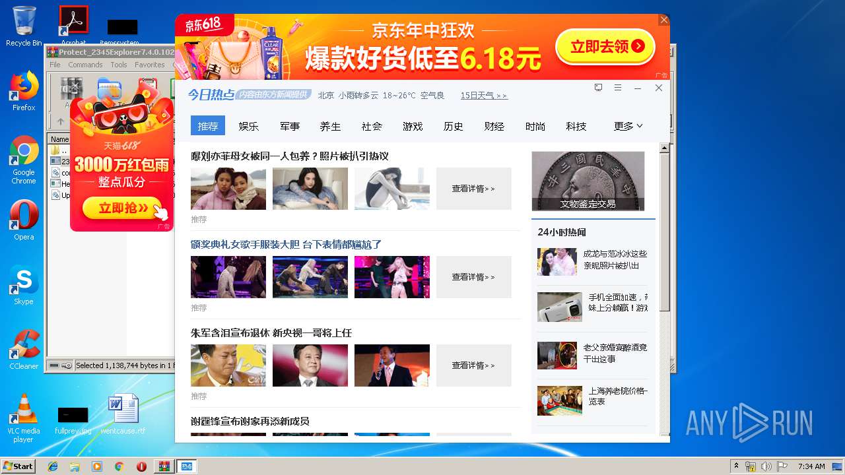The image size is (845, 475).
Task: Switch to the 历史 tab
Action: pos(454,126)
